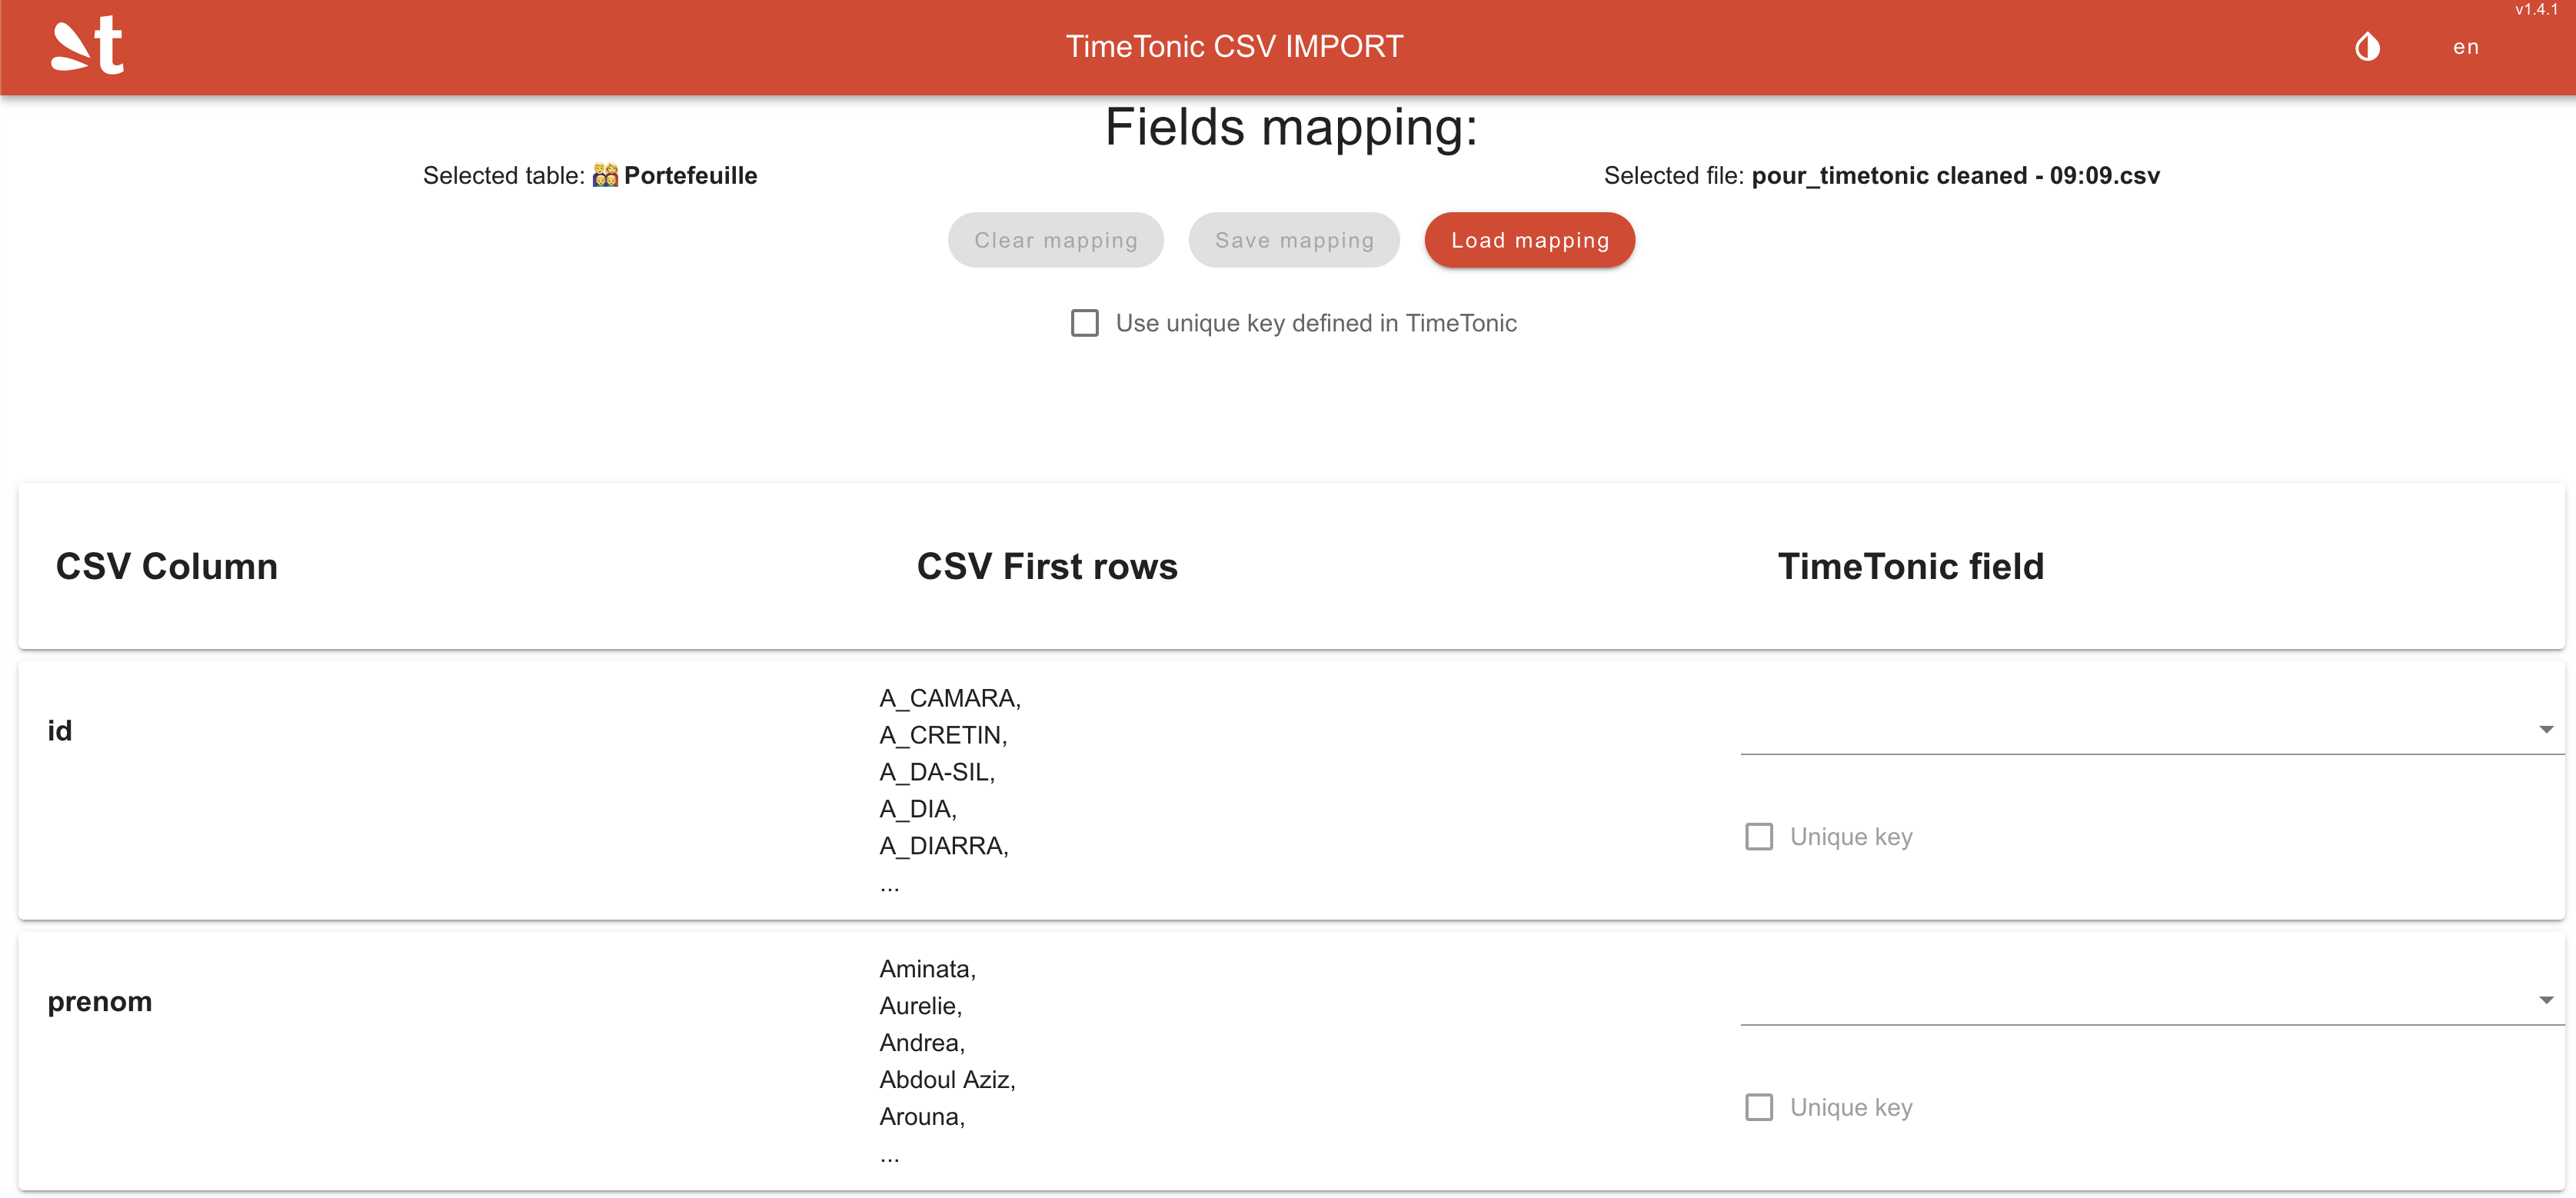Image resolution: width=2576 pixels, height=1198 pixels.
Task: Click the 'A_CAMARA,' sample value
Action: click(x=950, y=698)
